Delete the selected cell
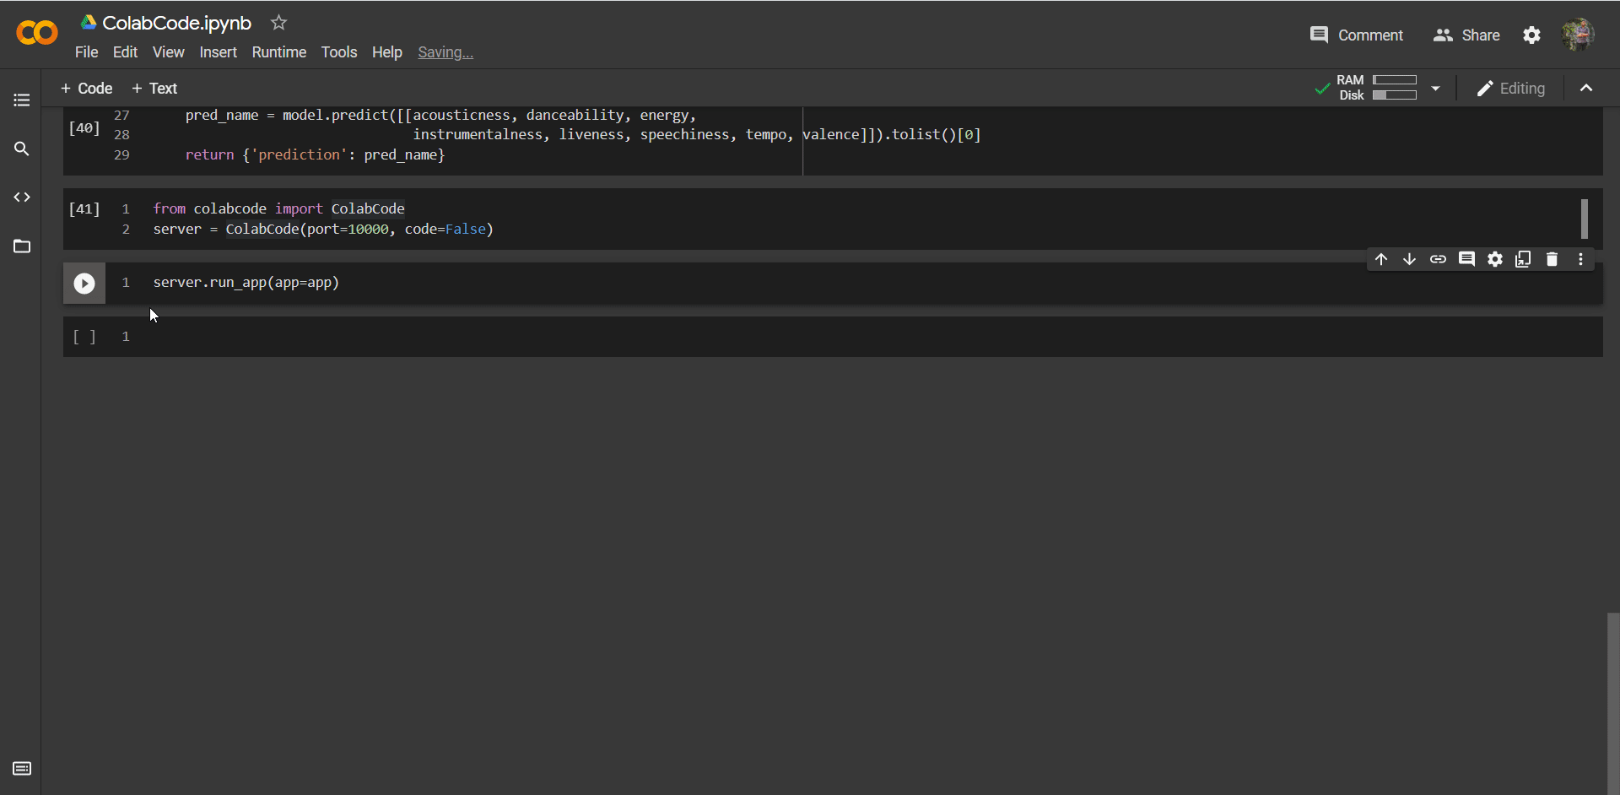Viewport: 1620px width, 795px height. pyautogui.click(x=1552, y=259)
